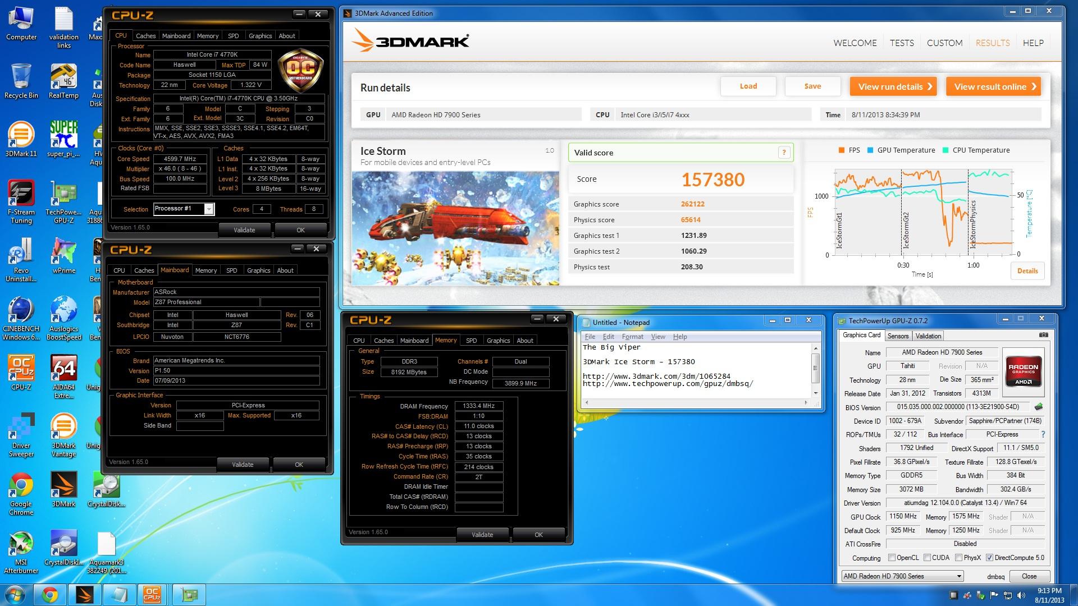
Task: Click Valid score help question mark icon
Action: coord(784,152)
